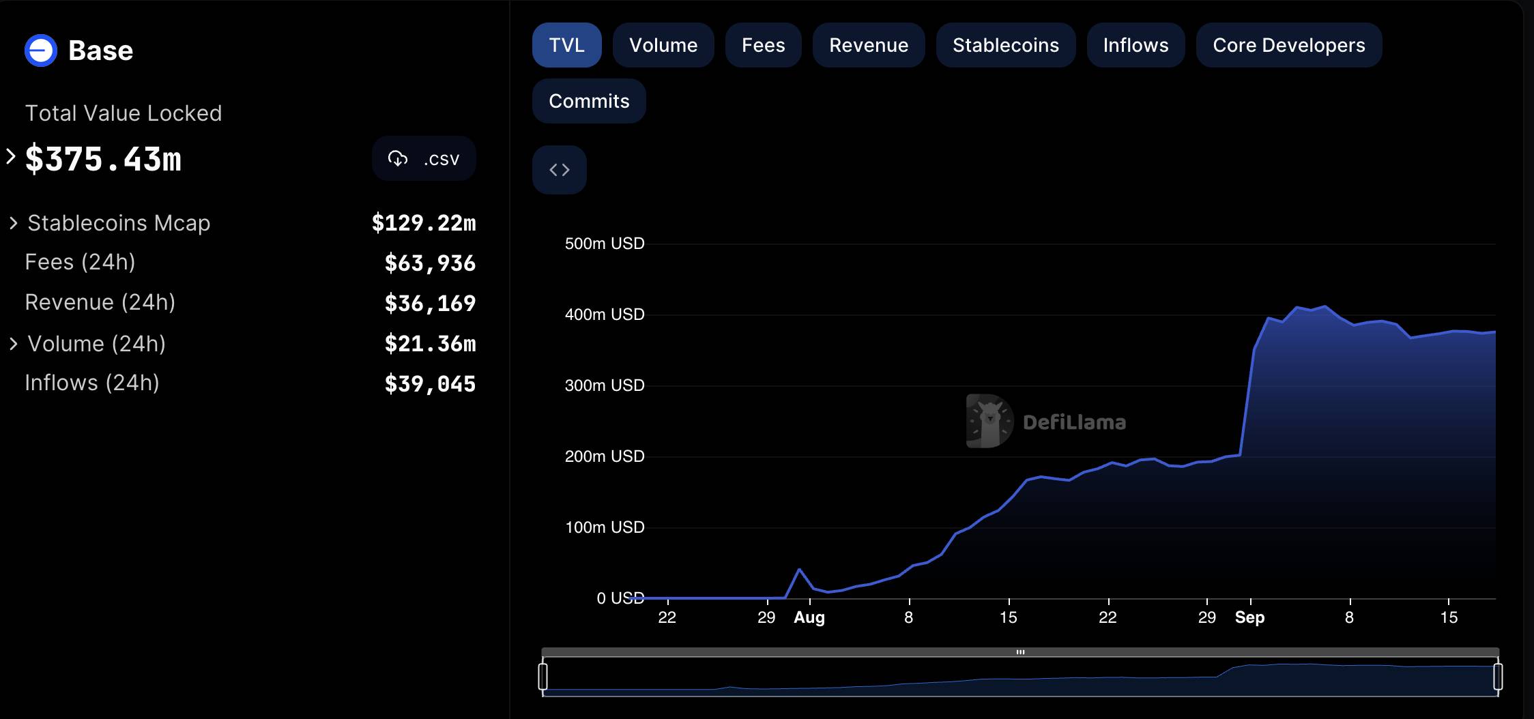Viewport: 1534px width, 719px height.
Task: Toggle the Volume chart metric
Action: point(663,45)
